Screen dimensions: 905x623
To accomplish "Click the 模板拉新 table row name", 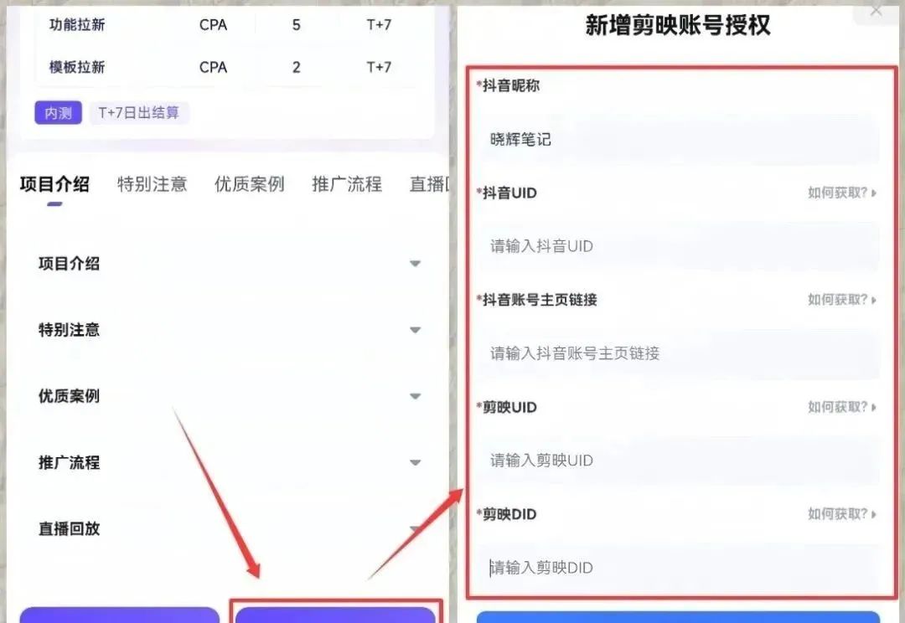I will 77,67.
